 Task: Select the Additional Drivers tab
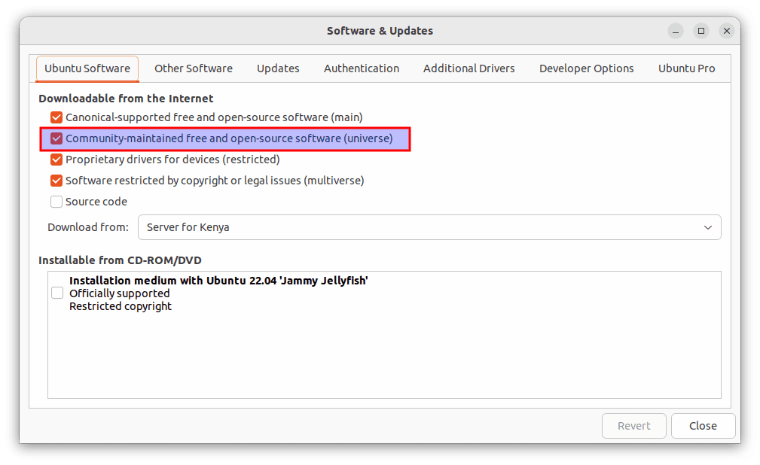tap(469, 68)
